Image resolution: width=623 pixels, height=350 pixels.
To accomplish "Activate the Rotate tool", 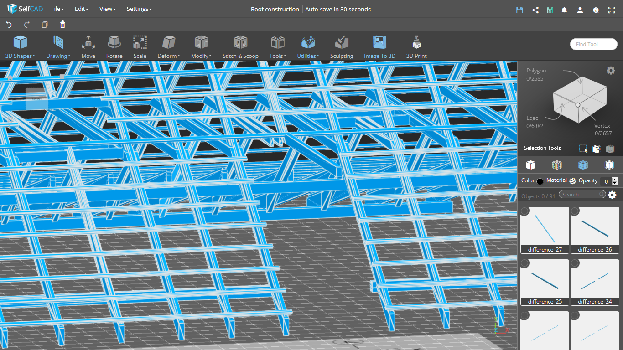I will (114, 47).
